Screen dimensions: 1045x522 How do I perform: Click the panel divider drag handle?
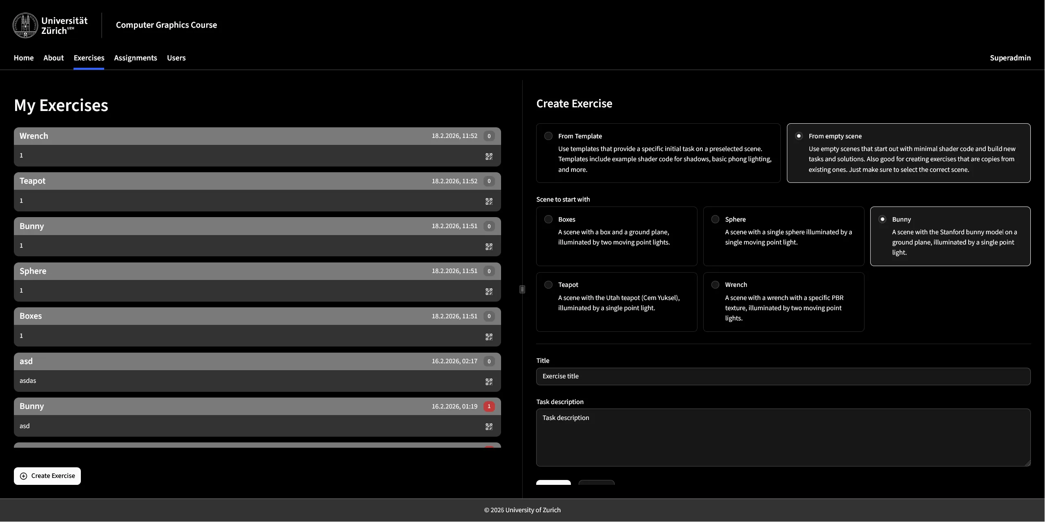(522, 289)
